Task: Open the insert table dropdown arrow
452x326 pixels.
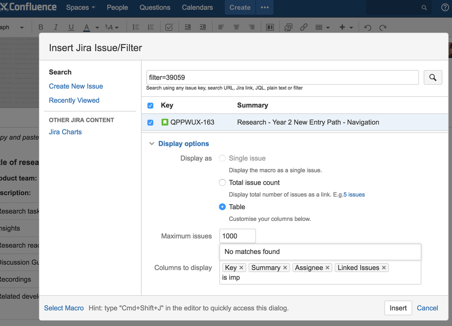Action: coord(328,27)
